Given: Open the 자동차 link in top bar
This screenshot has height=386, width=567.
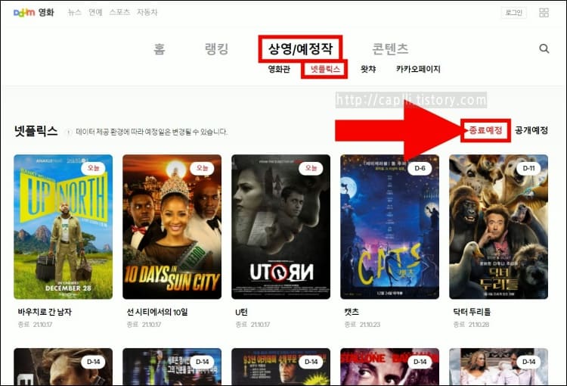Looking at the screenshot, I should [147, 12].
